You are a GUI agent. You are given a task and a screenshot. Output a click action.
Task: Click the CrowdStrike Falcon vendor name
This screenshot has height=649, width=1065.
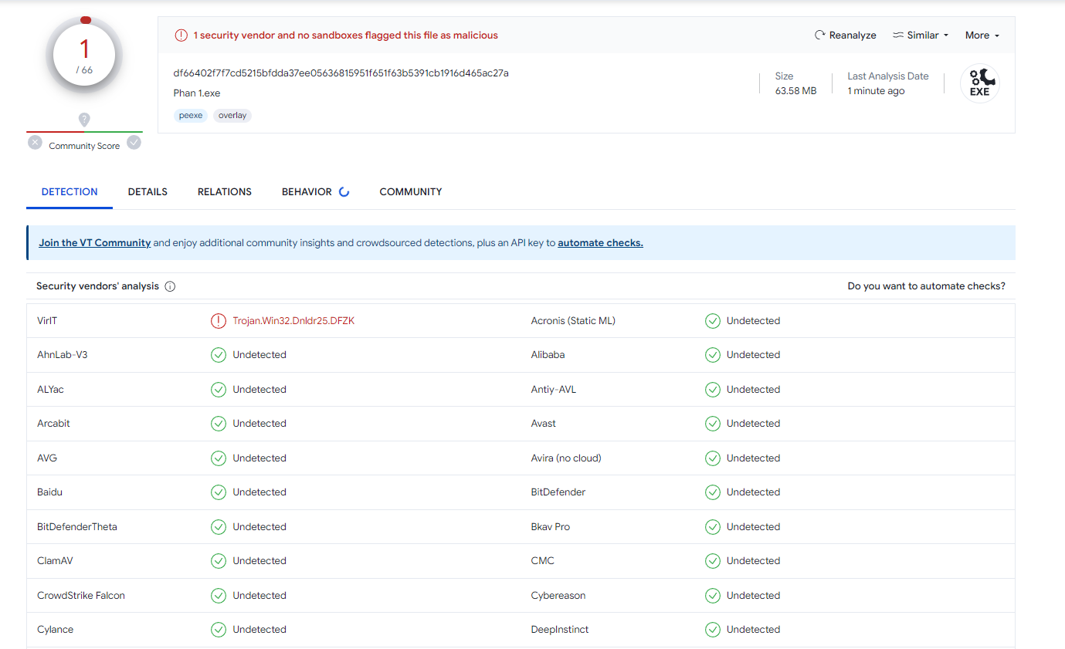[x=81, y=596]
